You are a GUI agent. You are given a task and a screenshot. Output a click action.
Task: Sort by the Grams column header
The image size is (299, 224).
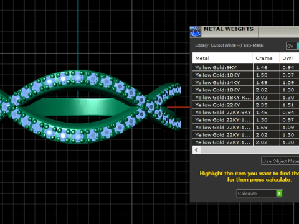(x=266, y=58)
